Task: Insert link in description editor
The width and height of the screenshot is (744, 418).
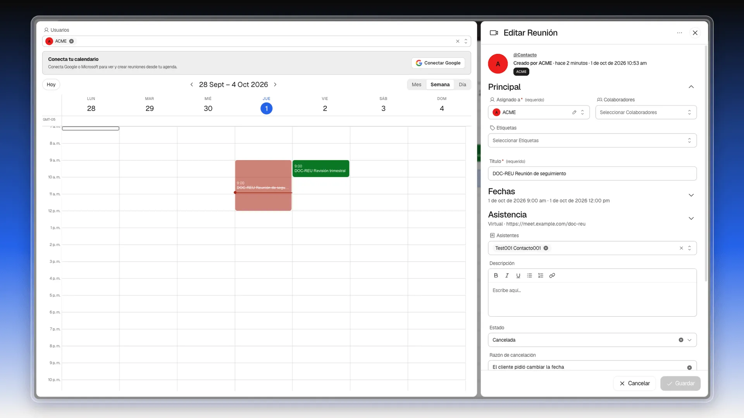Action: point(552,276)
